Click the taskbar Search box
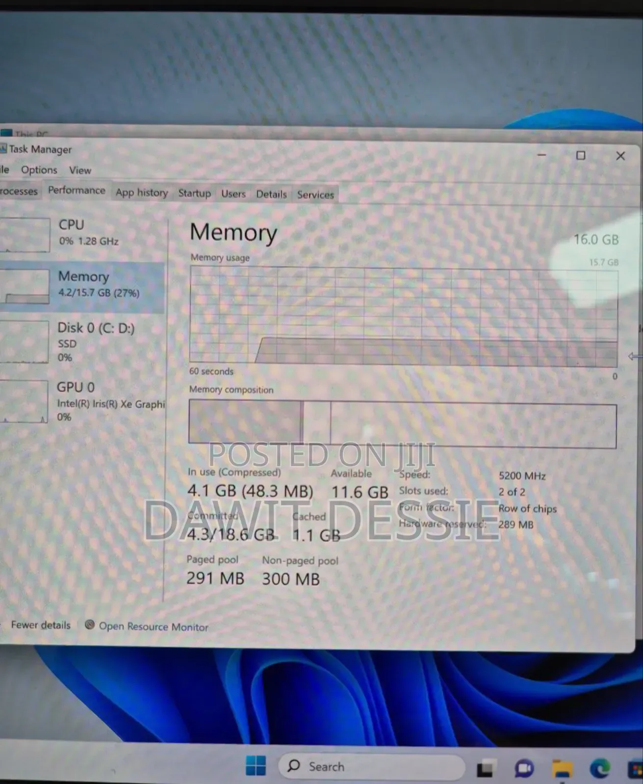This screenshot has height=784, width=643. [371, 766]
